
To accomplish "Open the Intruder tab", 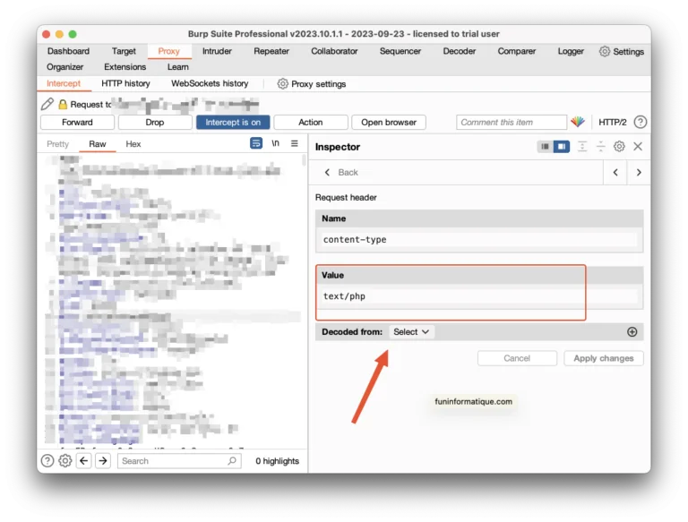I will pos(217,51).
